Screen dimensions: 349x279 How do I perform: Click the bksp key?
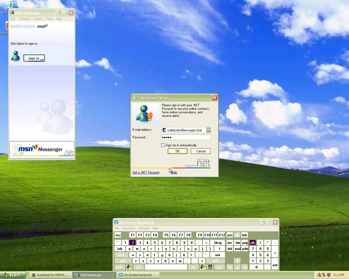tap(218, 242)
